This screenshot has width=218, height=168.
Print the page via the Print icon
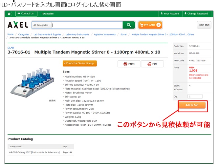point(129,64)
